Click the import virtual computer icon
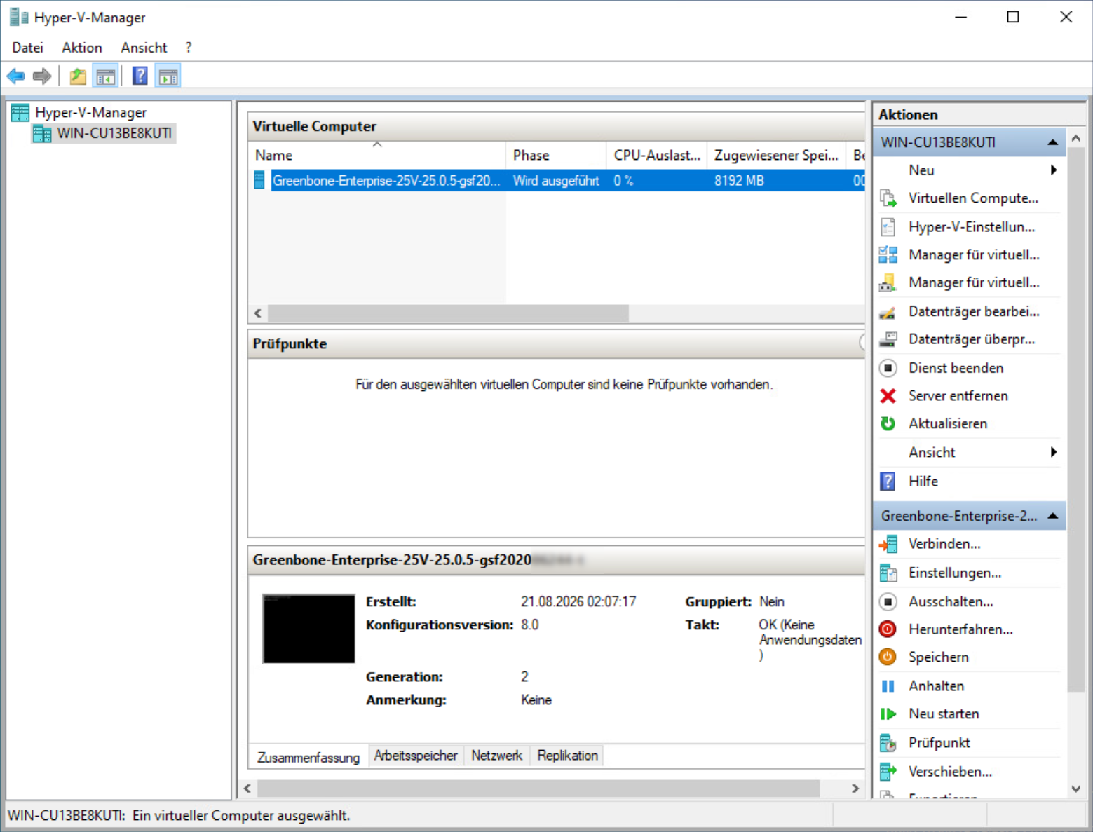Viewport: 1093px width, 832px height. point(888,198)
